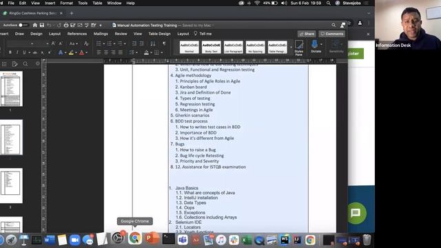
Task: Open the Review ribbon tab
Action: pyautogui.click(x=121, y=34)
